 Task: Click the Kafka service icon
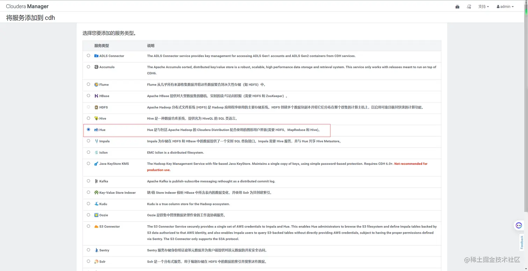click(x=96, y=181)
